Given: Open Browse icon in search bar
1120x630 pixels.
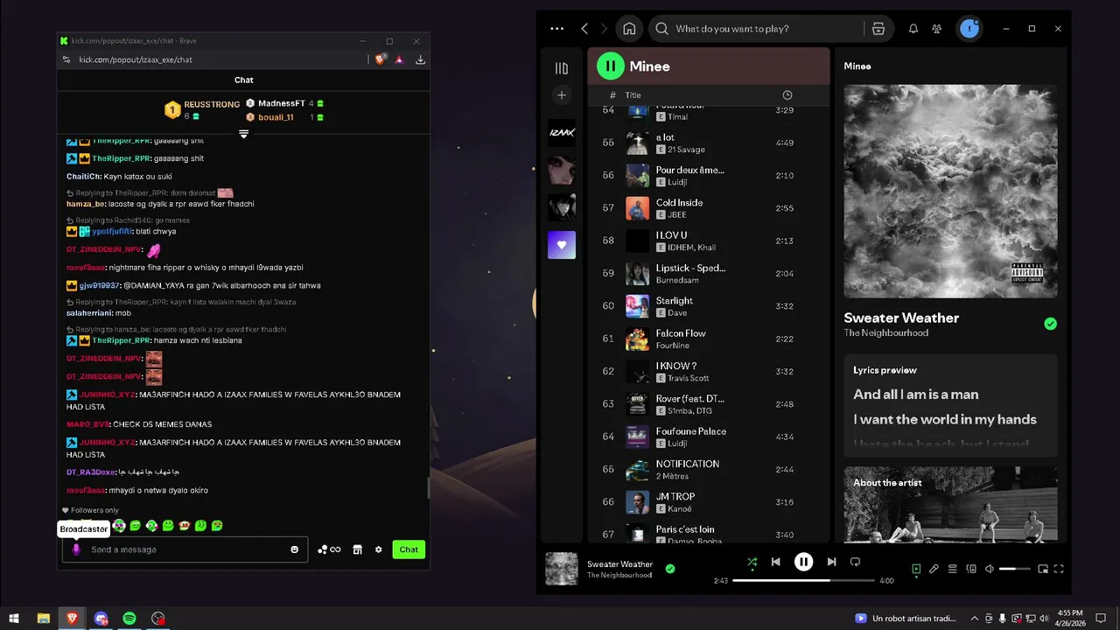Looking at the screenshot, I should 878,28.
